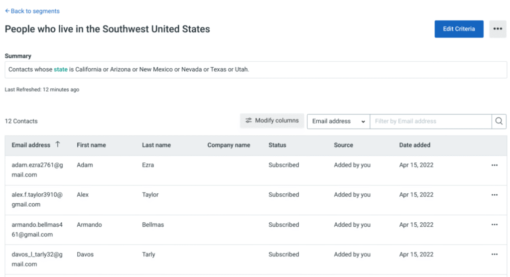Open row actions for Alex Taylor

(x=494, y=195)
